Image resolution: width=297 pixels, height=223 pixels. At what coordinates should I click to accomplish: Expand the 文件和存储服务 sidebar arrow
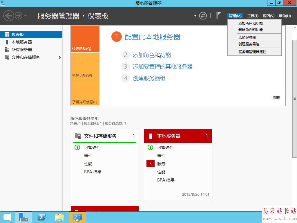[x=60, y=57]
